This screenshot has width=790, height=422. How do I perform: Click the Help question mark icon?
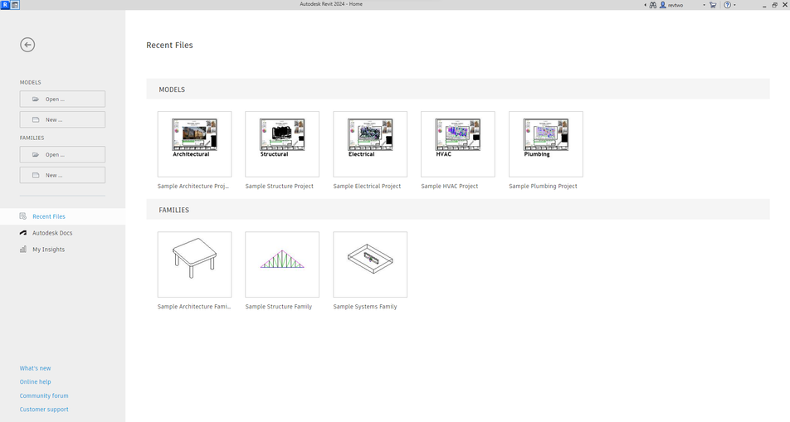click(728, 5)
